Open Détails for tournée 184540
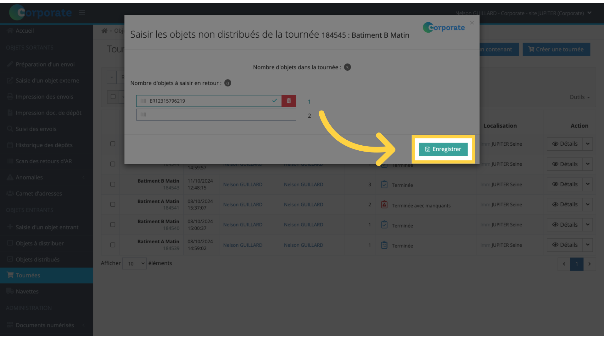The width and height of the screenshot is (604, 339). (565, 225)
